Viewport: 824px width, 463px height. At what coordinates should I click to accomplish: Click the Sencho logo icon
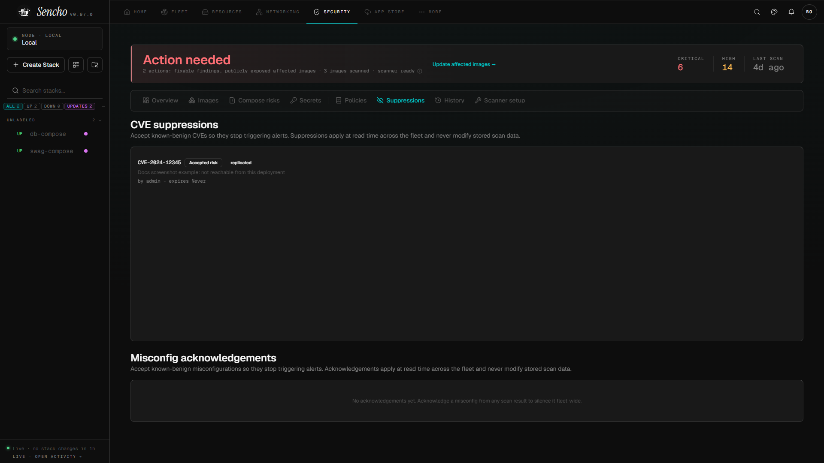tap(24, 12)
